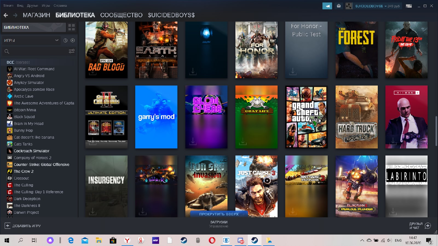
Task: Open Windows Start menu
Action: [x=7, y=241]
